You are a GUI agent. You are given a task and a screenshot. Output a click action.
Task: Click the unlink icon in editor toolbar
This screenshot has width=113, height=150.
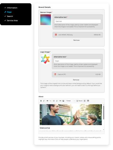click(x=50, y=101)
